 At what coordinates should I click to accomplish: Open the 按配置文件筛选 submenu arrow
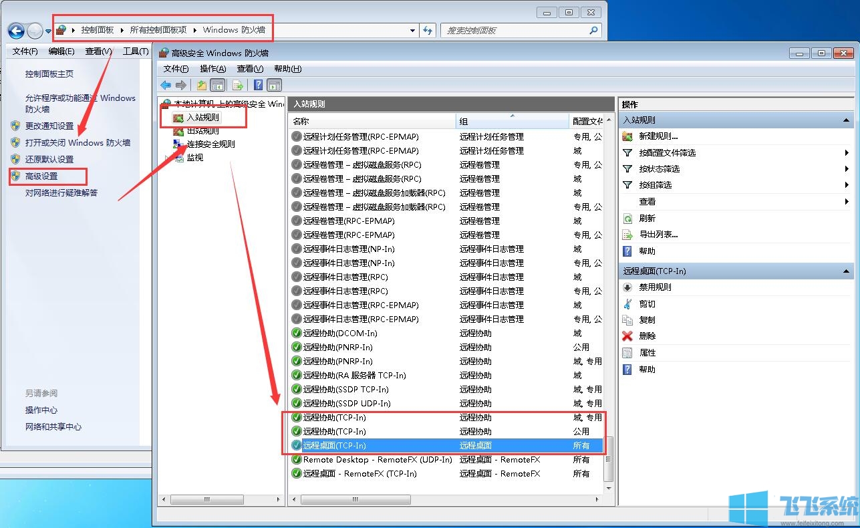pyautogui.click(x=846, y=152)
